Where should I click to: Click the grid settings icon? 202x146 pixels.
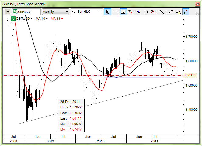(x=130, y=12)
